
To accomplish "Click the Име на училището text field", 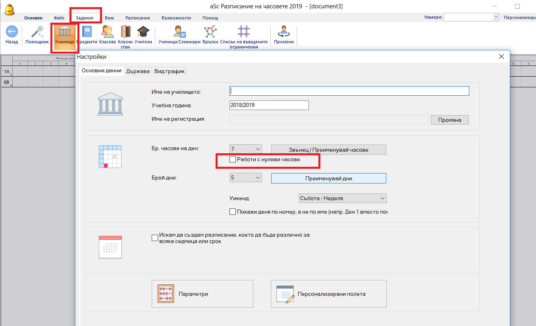I will point(349,91).
